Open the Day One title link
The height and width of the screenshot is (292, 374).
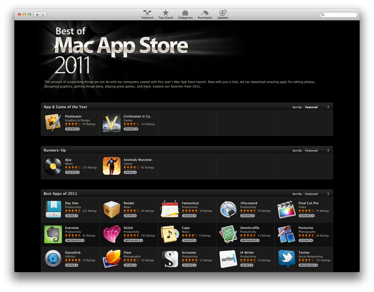72,203
